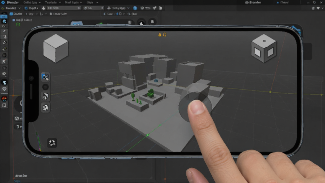Open the dropdown arrow after the last title-bar menu
The width and height of the screenshot is (325, 183).
tap(97, 3)
